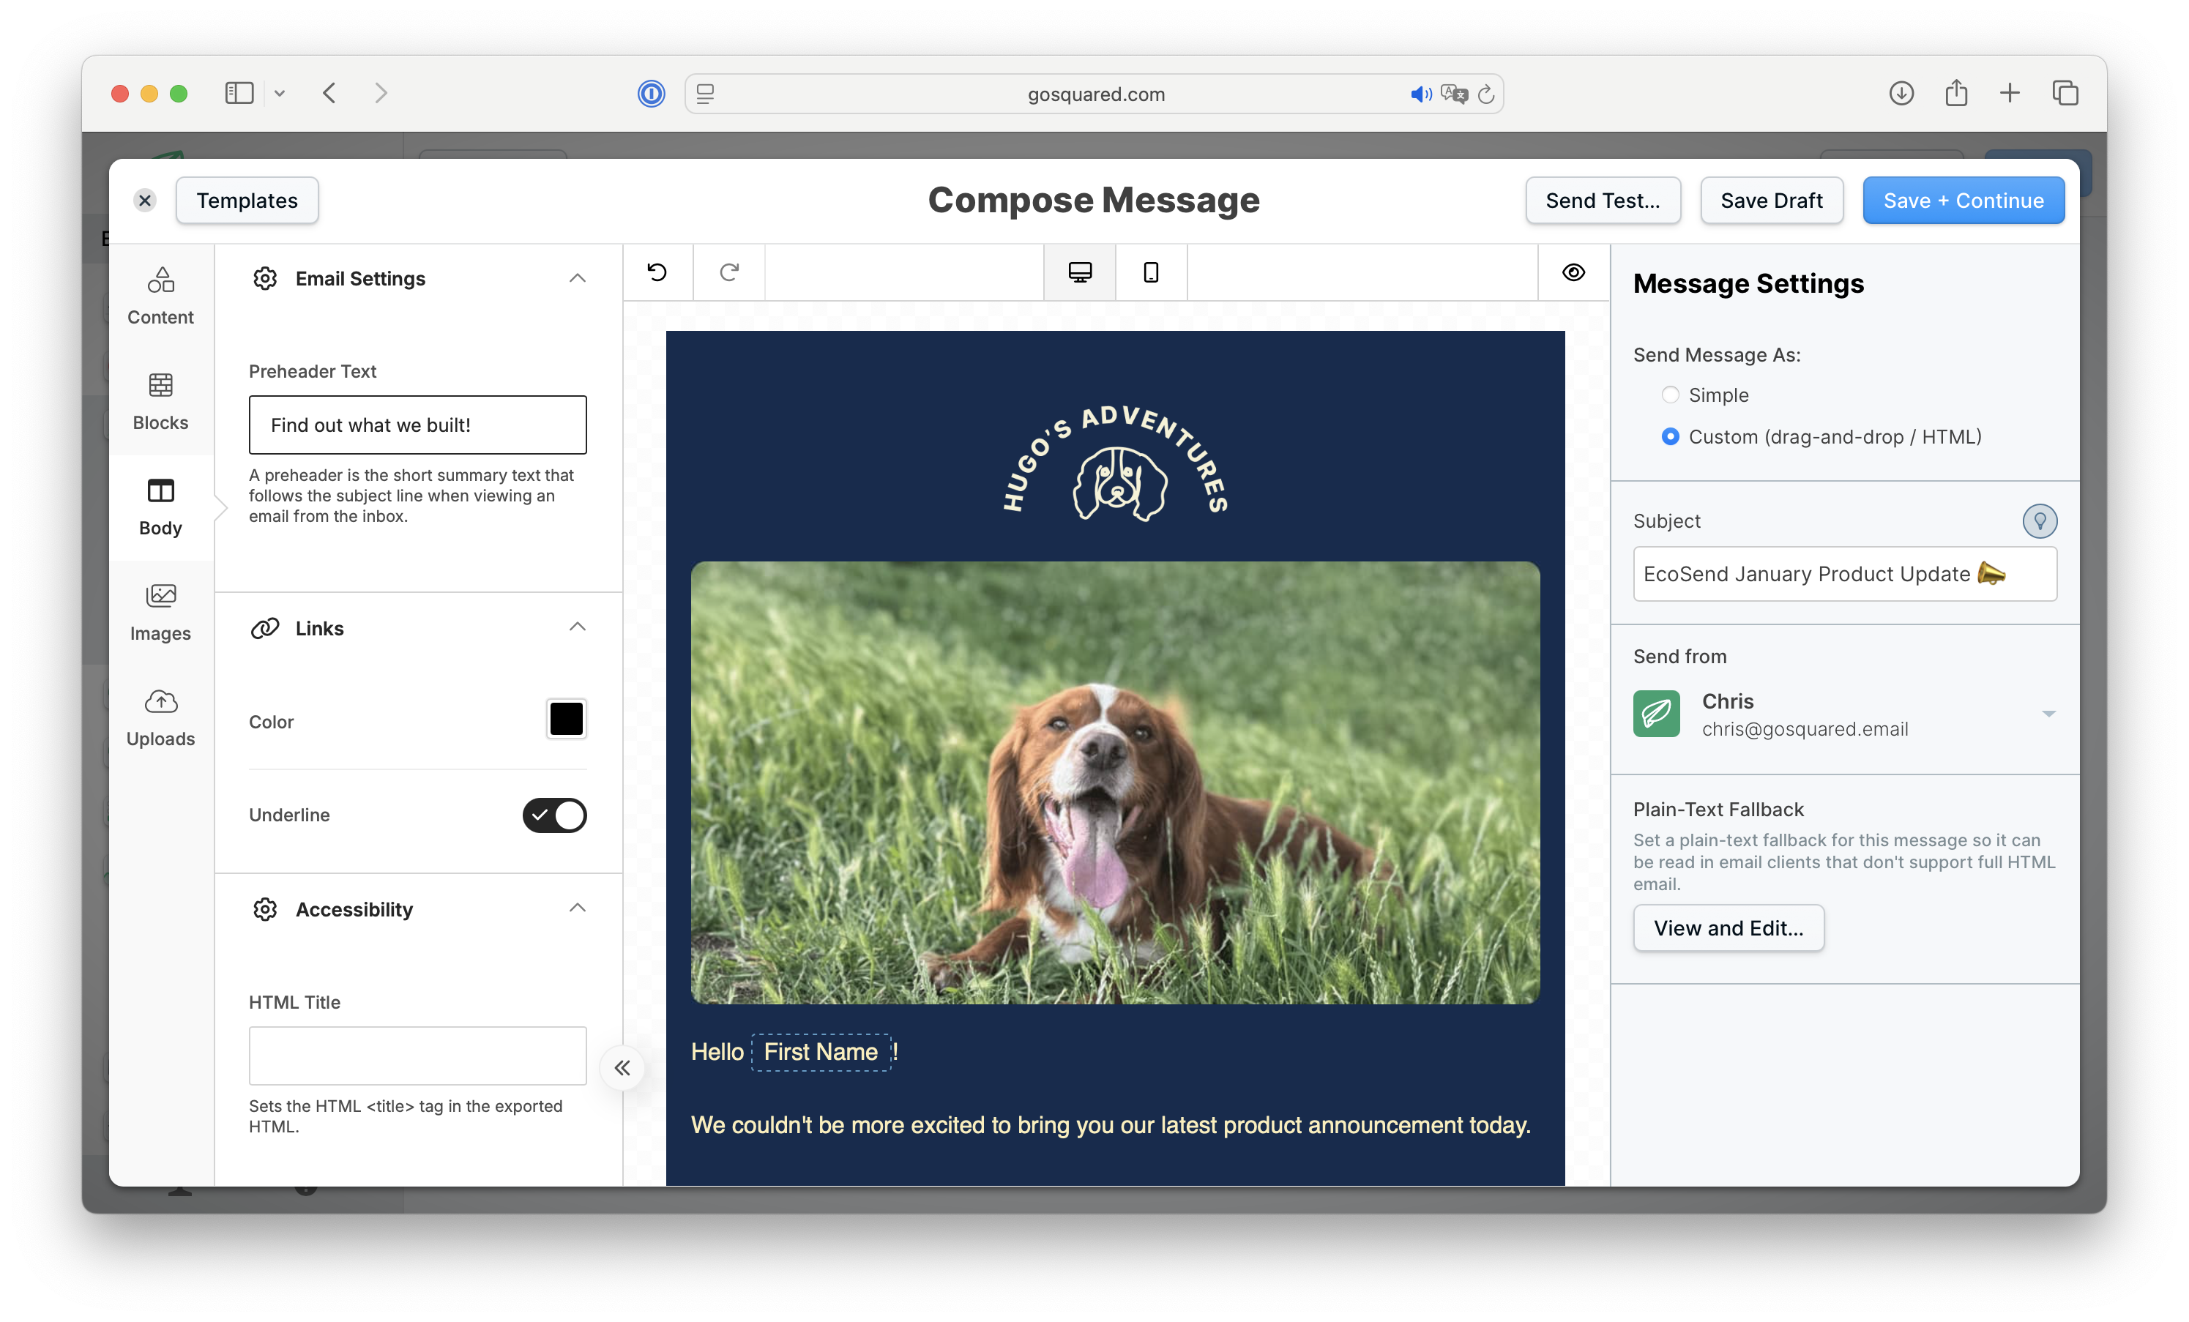This screenshot has height=1322, width=2189.
Task: Redo the last change
Action: [728, 273]
